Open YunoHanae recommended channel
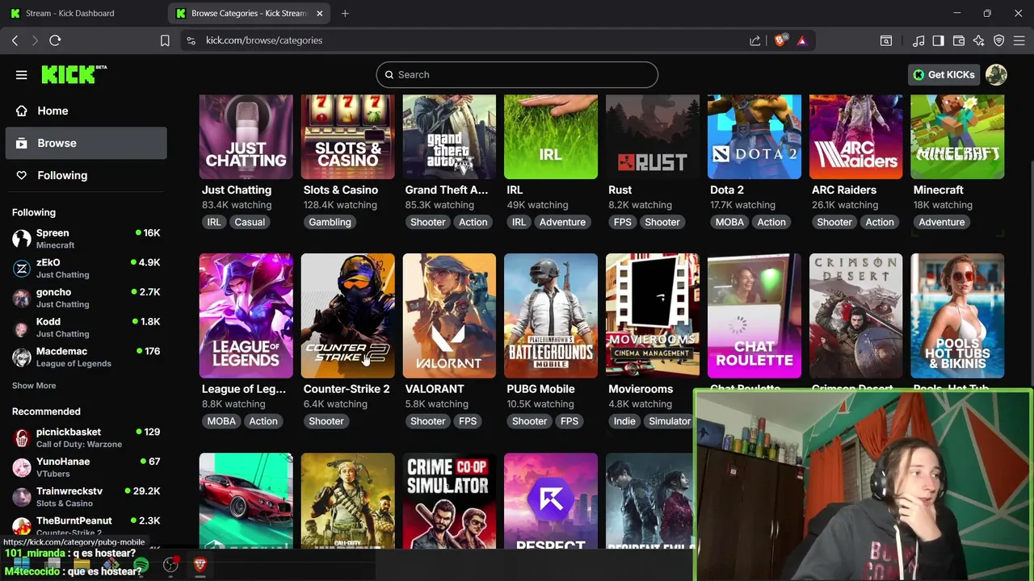 [x=86, y=467]
